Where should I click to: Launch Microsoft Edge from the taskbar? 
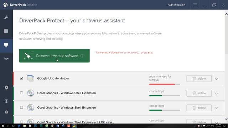19,126
